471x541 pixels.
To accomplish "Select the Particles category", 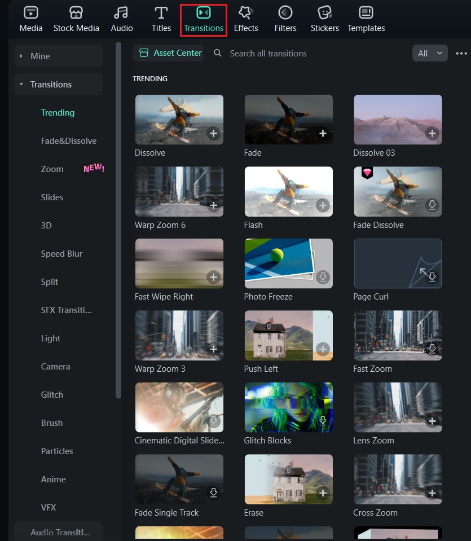I will [57, 451].
